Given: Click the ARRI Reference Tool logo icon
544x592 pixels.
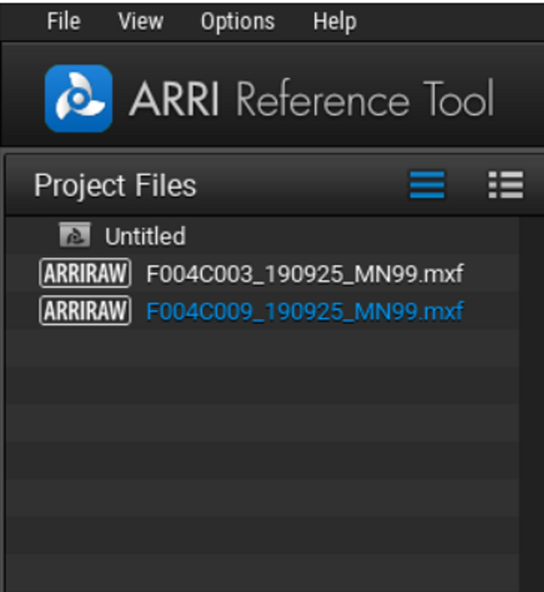Looking at the screenshot, I should [x=78, y=98].
